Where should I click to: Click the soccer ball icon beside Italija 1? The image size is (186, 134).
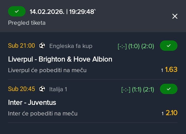42,89
